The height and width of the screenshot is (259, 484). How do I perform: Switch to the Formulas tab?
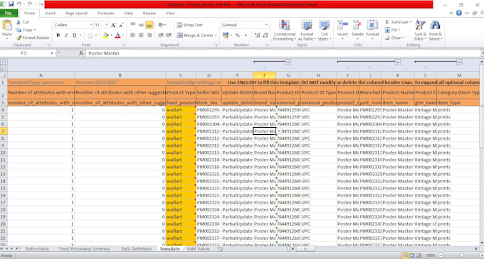(105, 13)
